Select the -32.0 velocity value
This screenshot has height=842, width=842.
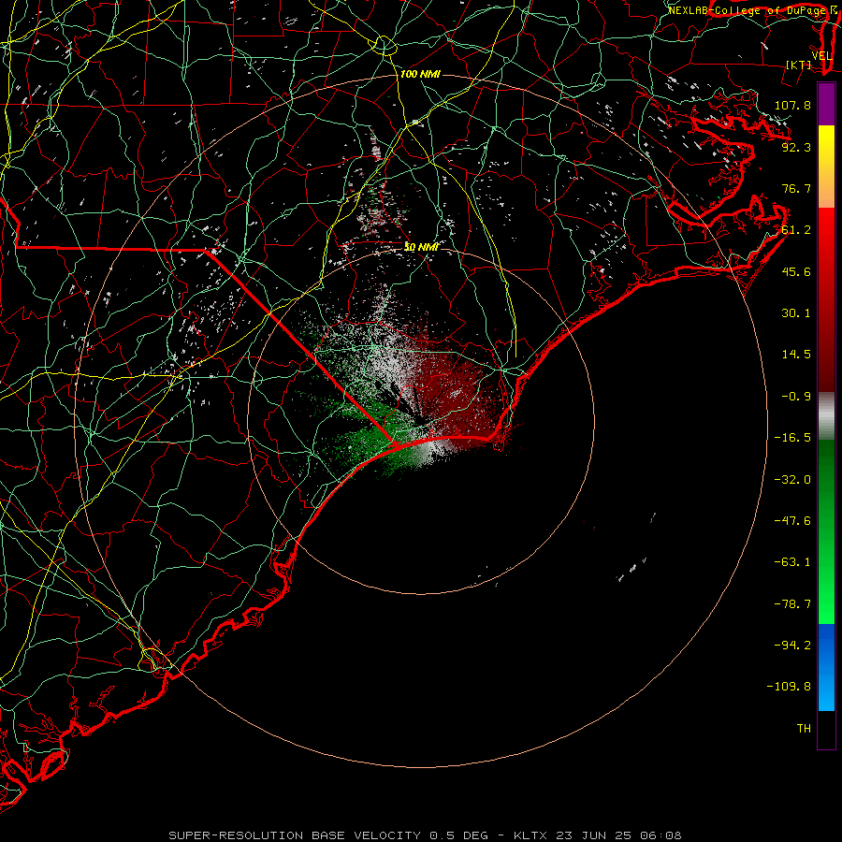coord(792,480)
